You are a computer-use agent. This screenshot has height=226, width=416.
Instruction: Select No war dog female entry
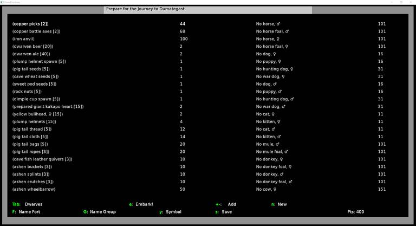(x=270, y=76)
